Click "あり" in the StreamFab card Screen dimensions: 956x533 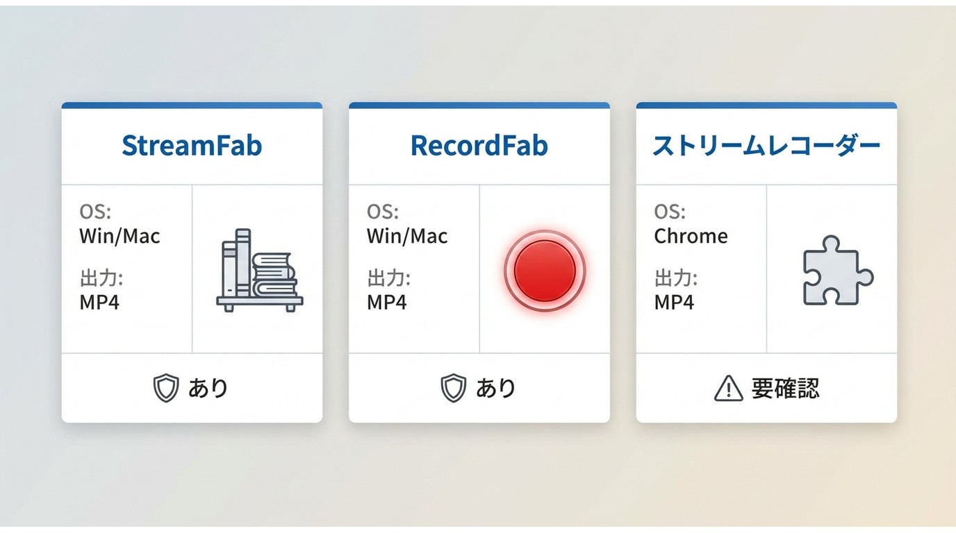click(x=208, y=388)
